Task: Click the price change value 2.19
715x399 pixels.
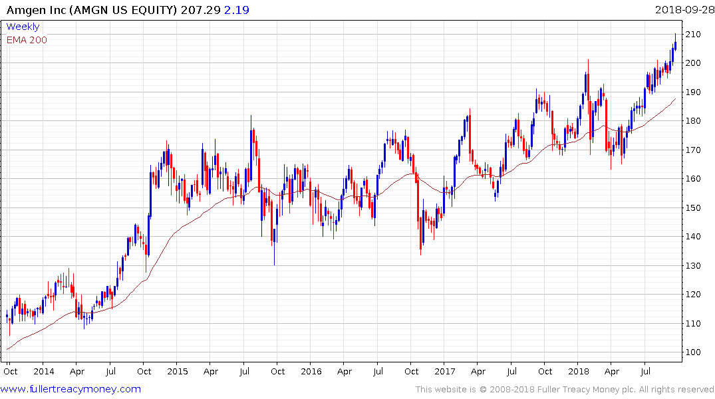Action: pyautogui.click(x=237, y=10)
